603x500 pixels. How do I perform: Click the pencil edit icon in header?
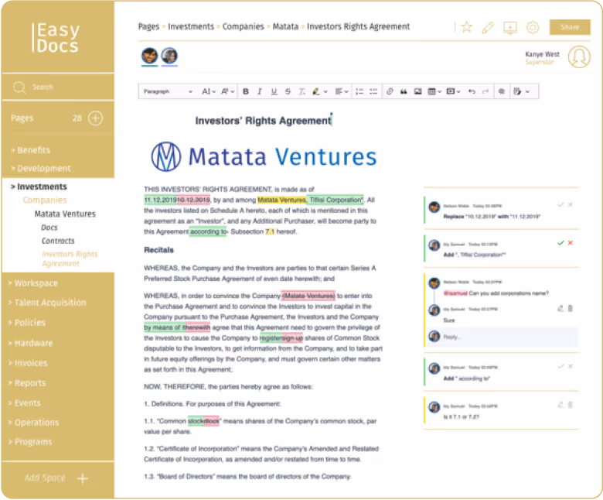487,27
